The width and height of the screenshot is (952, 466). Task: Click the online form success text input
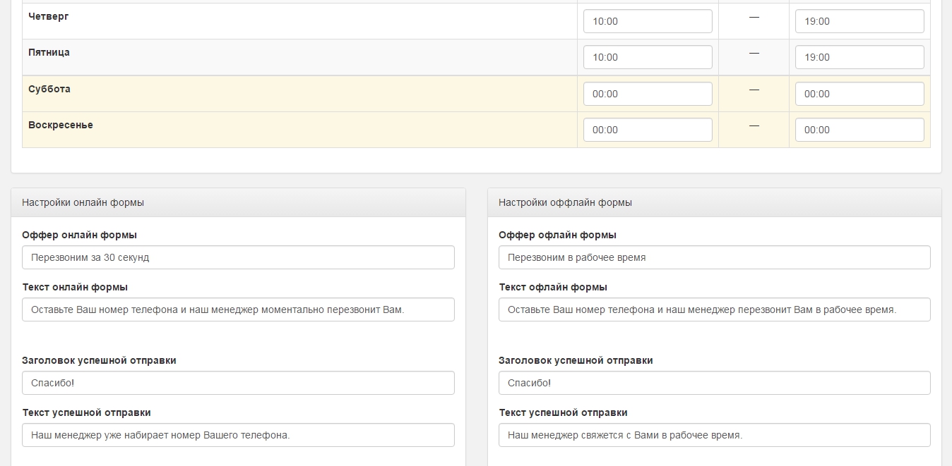point(238,435)
